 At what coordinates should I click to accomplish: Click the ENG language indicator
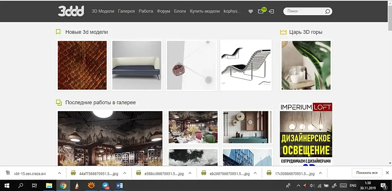353,185
